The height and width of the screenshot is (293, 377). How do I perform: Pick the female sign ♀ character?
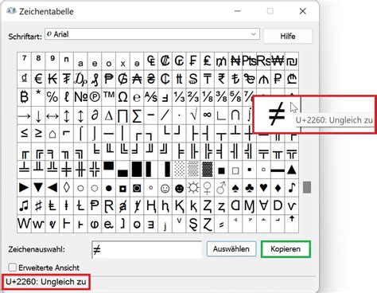coord(208,188)
